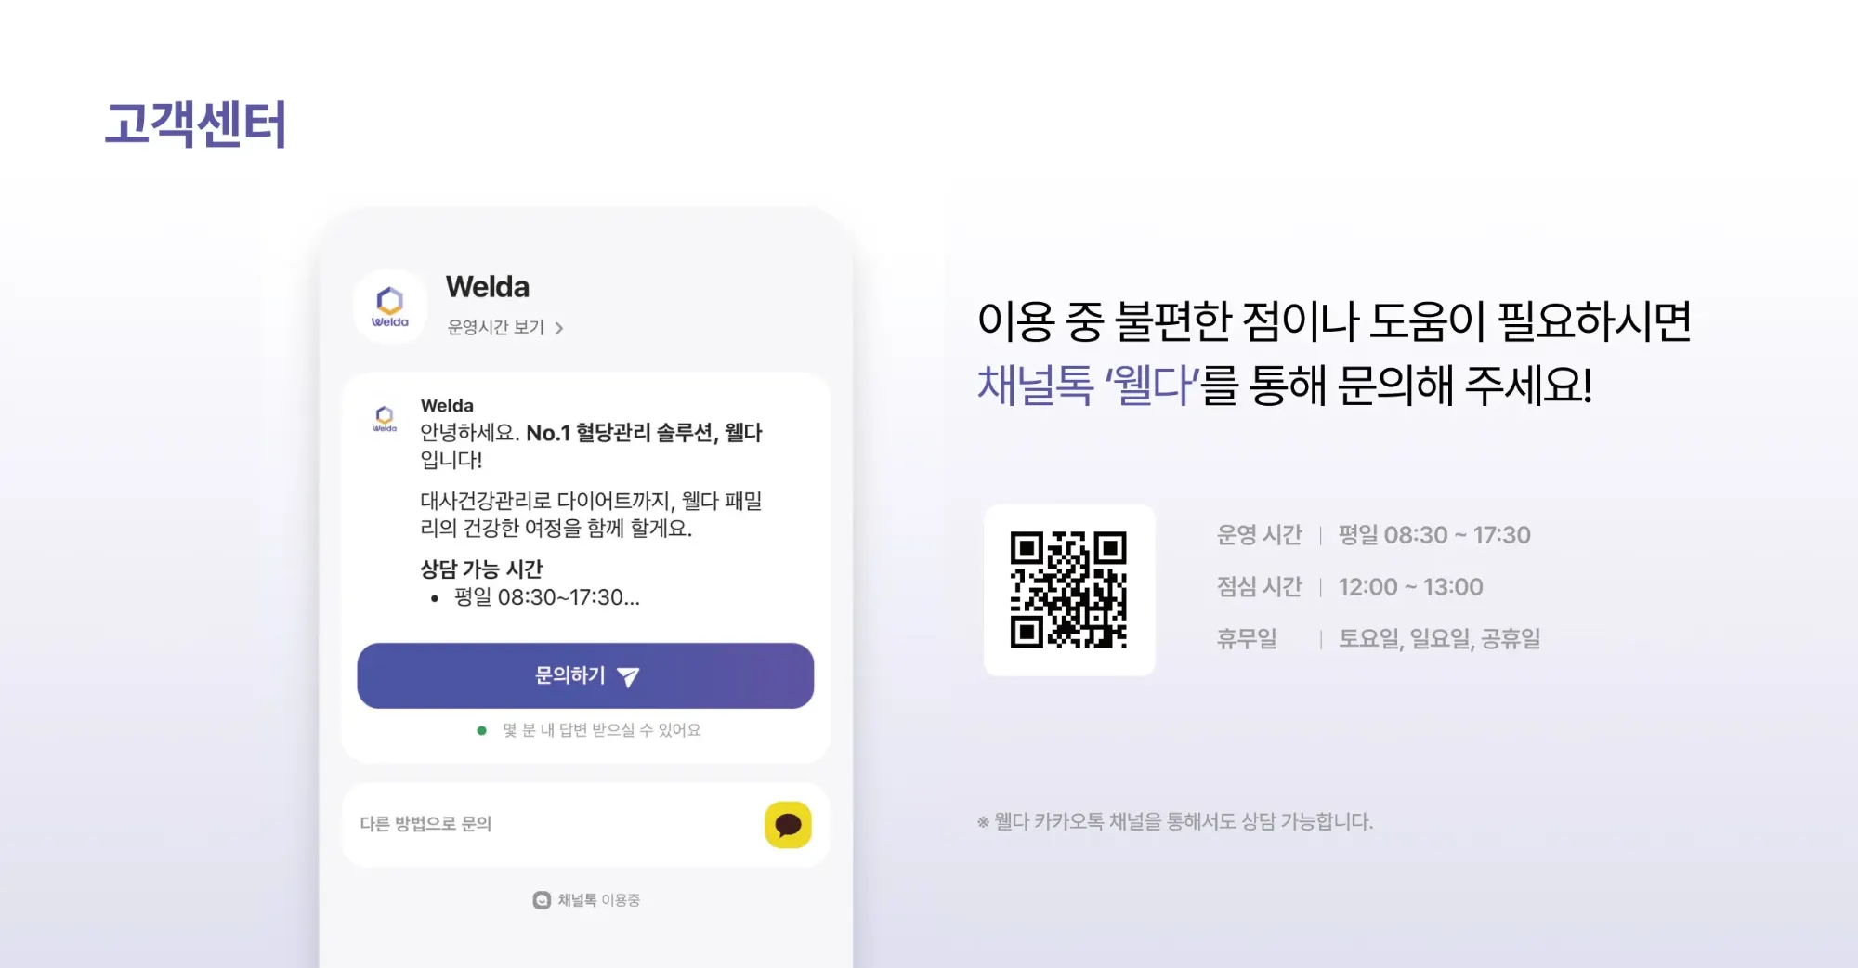Image resolution: width=1858 pixels, height=968 pixels.
Task: Click the Welda title in chat header
Action: click(x=488, y=286)
